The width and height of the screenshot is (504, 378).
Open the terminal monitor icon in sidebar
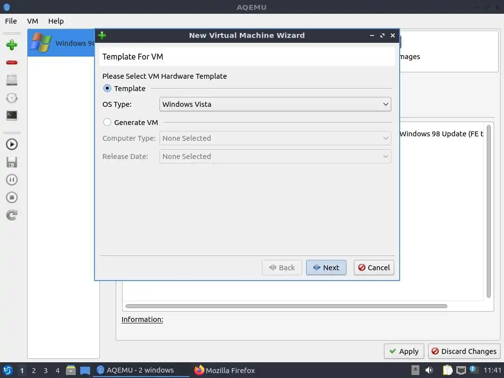(12, 115)
